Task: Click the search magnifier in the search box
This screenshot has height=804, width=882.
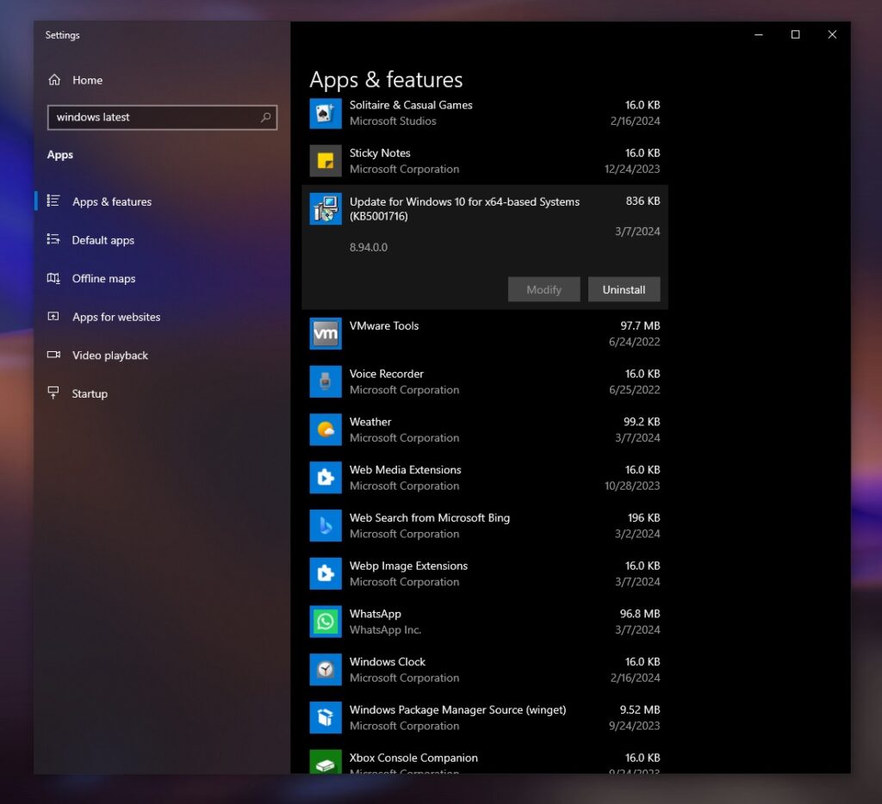Action: coord(267,117)
